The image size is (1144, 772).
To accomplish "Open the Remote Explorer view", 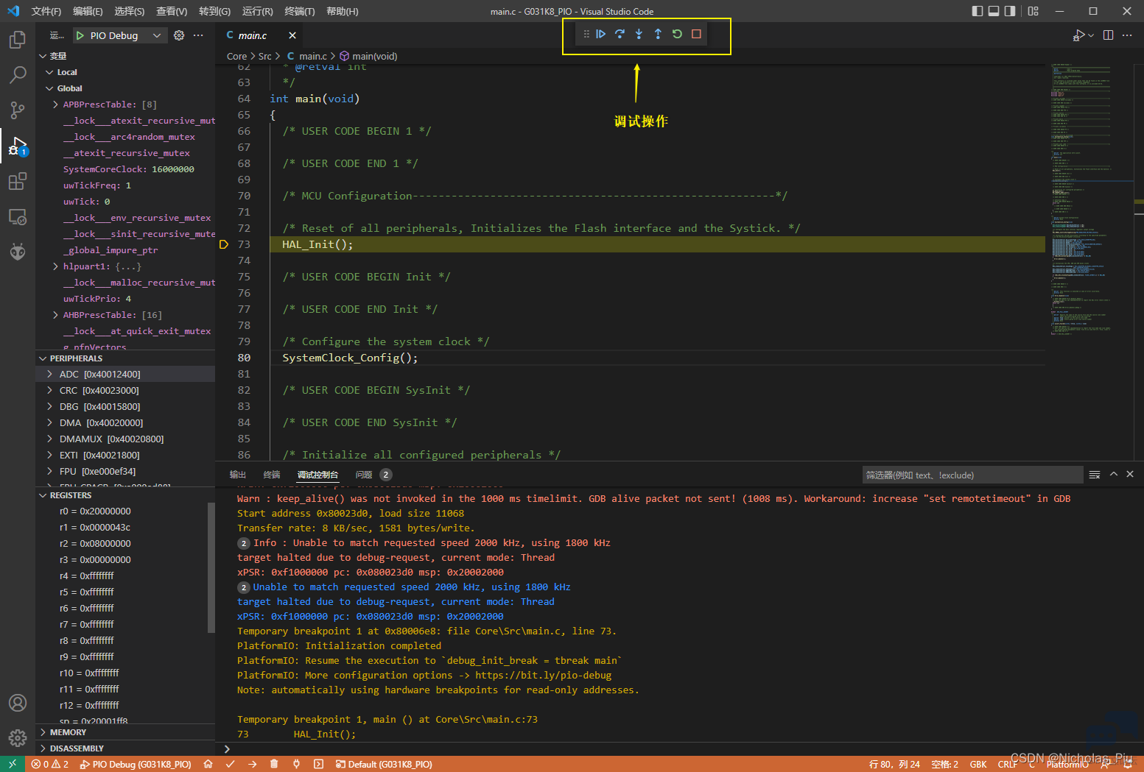I will point(18,217).
